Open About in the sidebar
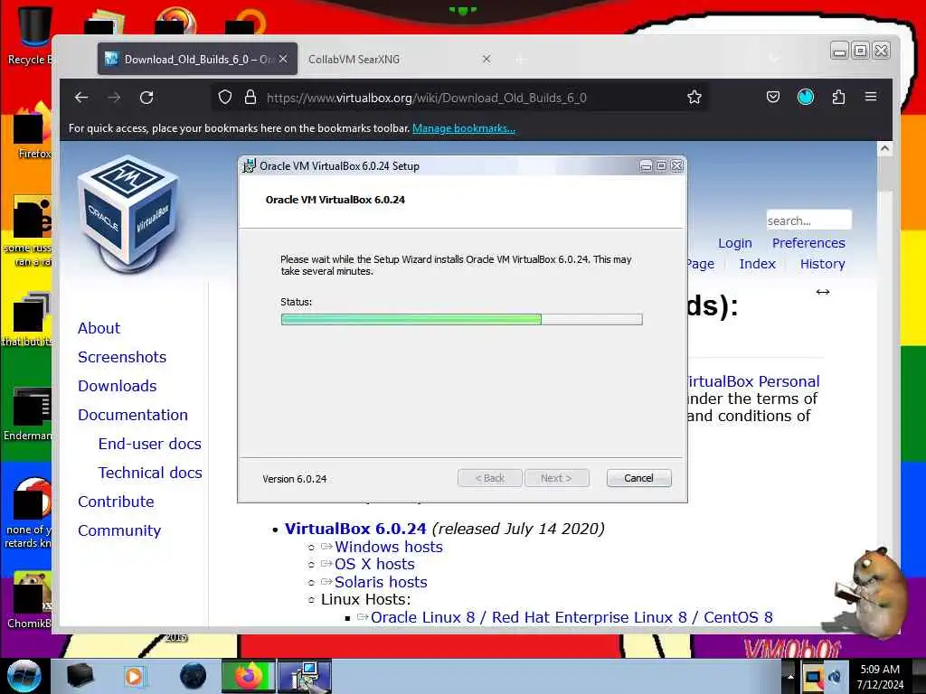The height and width of the screenshot is (694, 926). tap(99, 328)
